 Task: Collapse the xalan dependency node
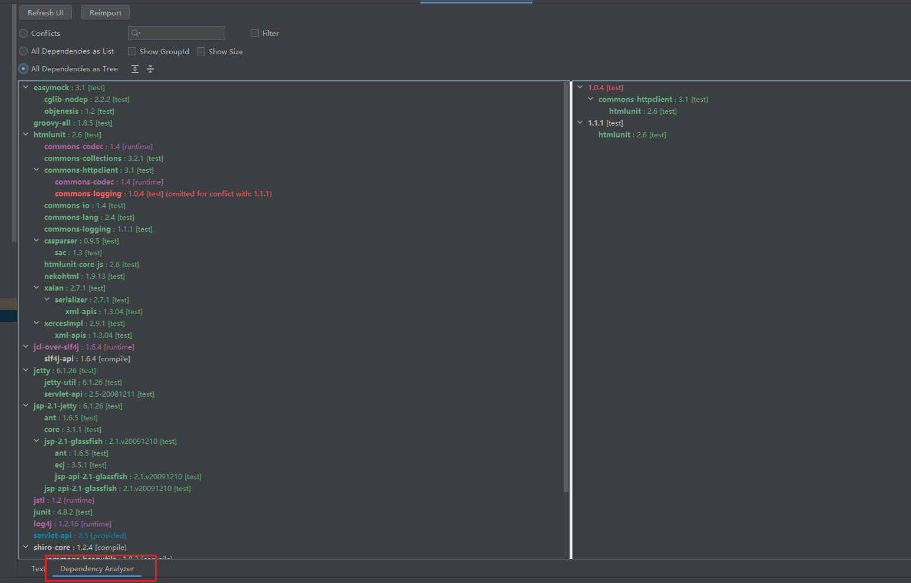point(36,288)
